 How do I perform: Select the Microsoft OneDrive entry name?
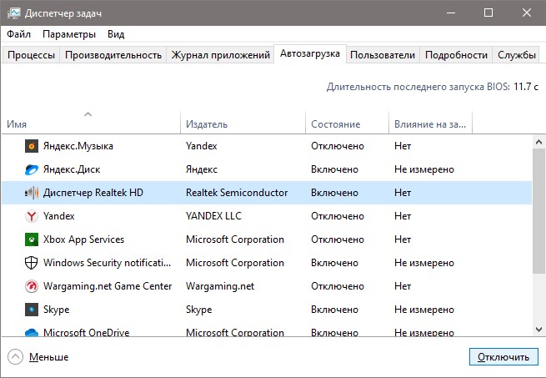pyautogui.click(x=86, y=332)
